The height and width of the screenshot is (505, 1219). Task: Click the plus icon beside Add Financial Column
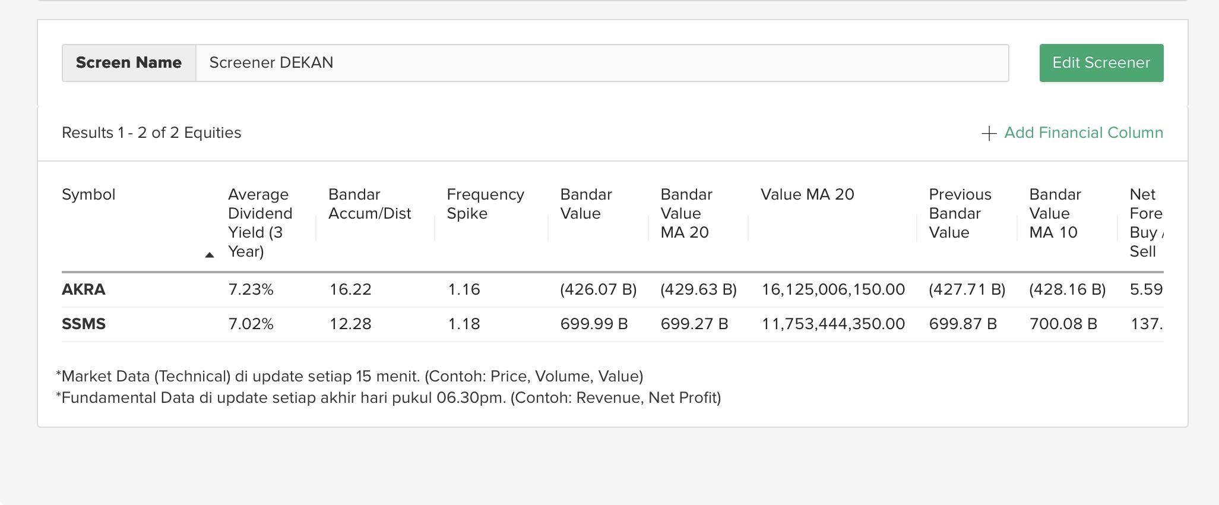tap(989, 134)
